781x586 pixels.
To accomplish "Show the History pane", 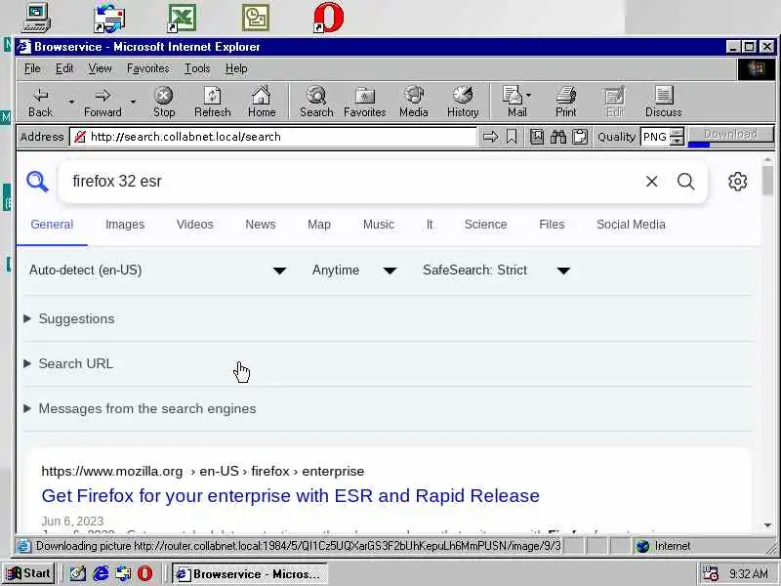I will click(463, 103).
